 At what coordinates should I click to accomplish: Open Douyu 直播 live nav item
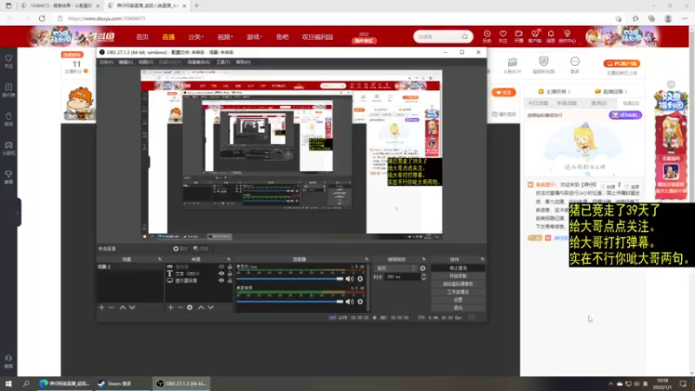[x=169, y=37]
